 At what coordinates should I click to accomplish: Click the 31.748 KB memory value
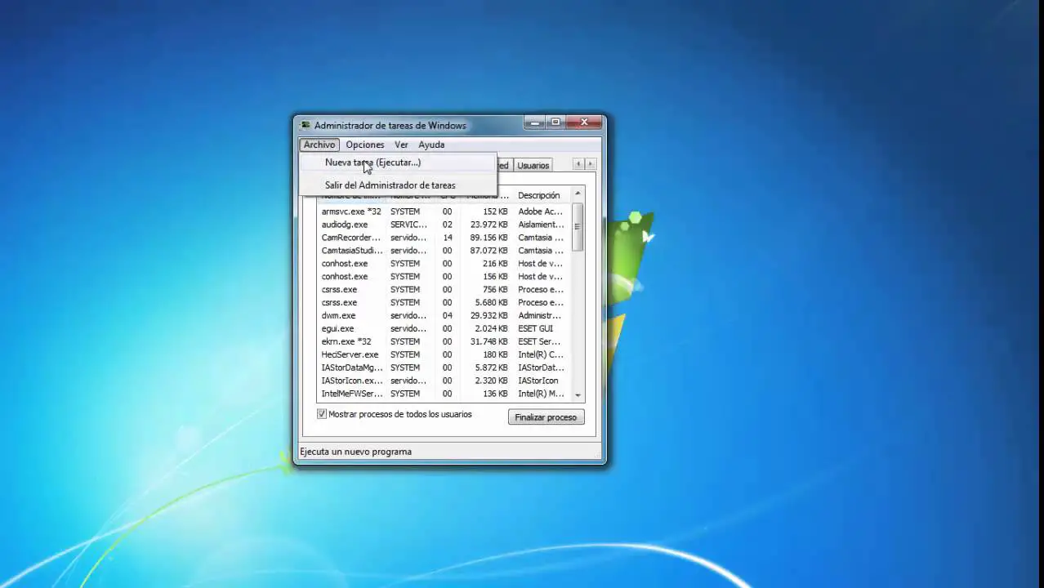tap(489, 342)
